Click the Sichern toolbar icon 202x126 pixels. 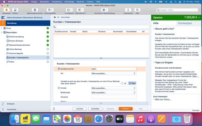15,10
